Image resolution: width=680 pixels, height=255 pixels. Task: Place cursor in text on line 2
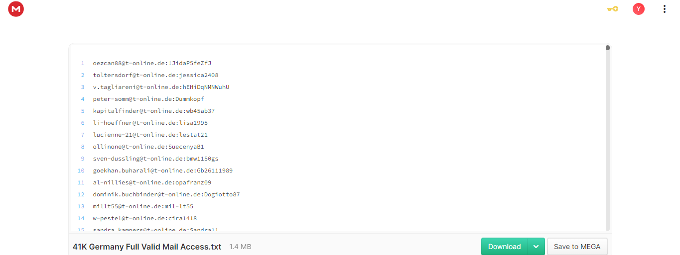155,75
